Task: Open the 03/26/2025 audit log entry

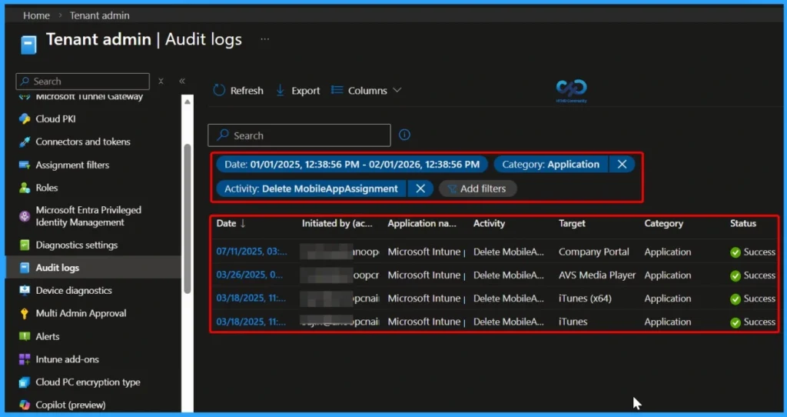Action: [250, 275]
